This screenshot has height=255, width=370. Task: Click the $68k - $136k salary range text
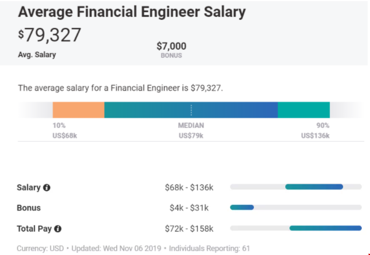click(189, 188)
